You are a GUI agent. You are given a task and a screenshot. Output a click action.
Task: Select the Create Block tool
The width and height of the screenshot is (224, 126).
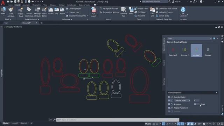pyautogui.click(x=21, y=12)
